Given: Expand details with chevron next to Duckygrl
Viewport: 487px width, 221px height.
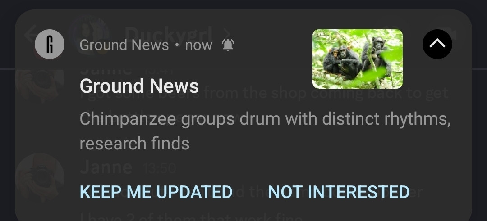Looking at the screenshot, I should click(227, 34).
